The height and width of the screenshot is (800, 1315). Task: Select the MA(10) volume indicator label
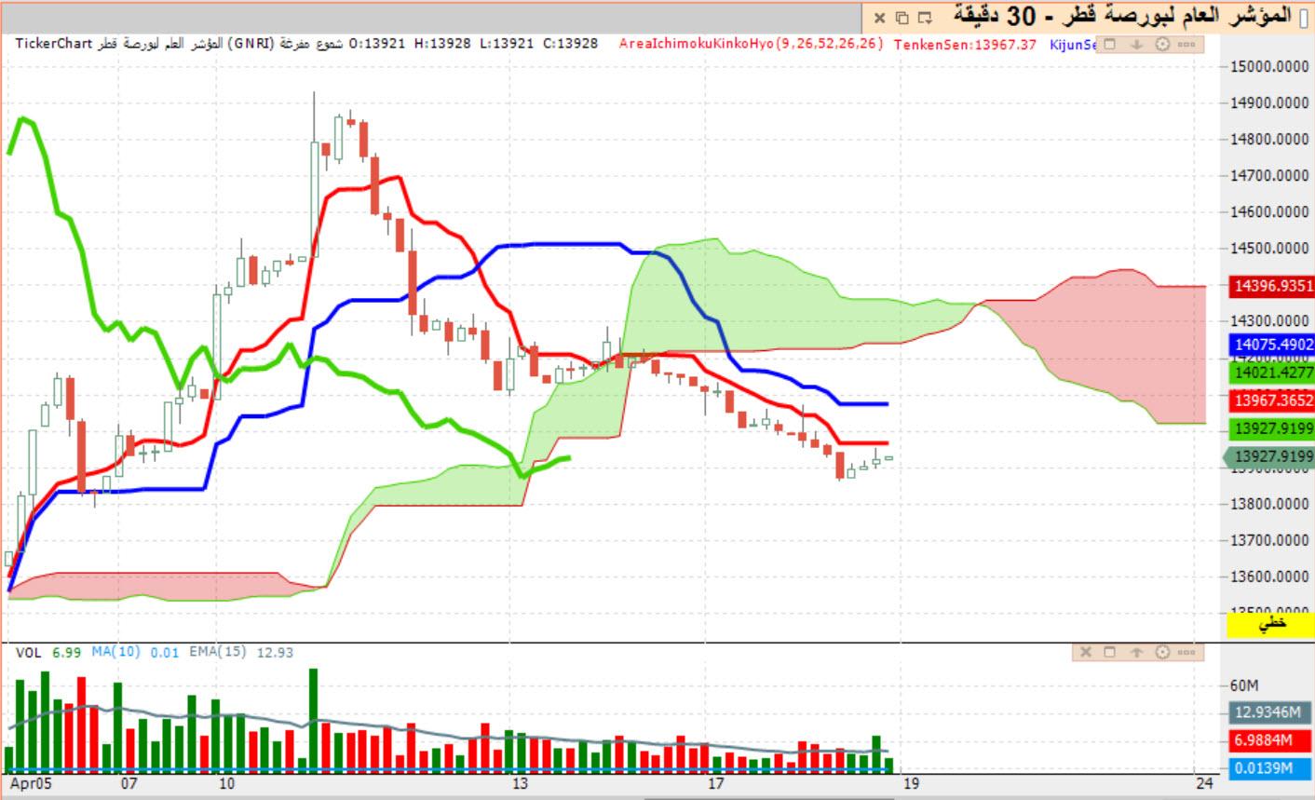(x=115, y=652)
